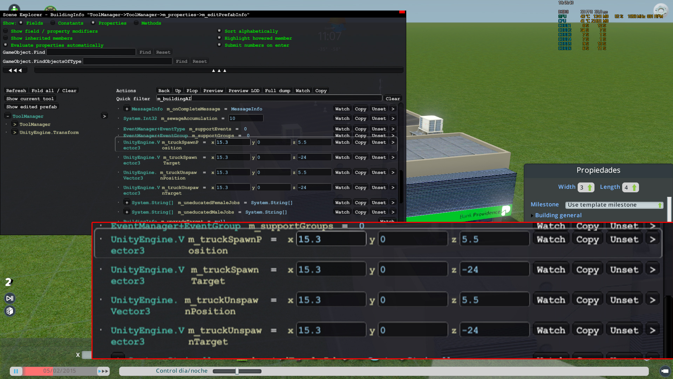Click the fast-forward speed arrows beside the date
The width and height of the screenshot is (673, 379).
103,371
